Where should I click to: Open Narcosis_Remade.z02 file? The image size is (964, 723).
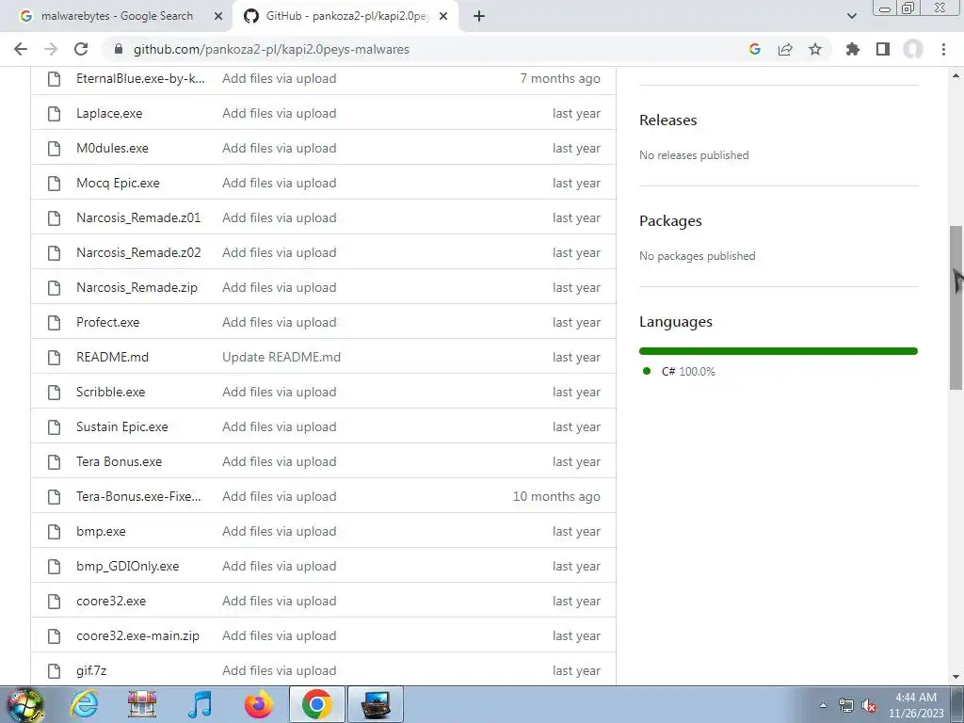(x=138, y=252)
